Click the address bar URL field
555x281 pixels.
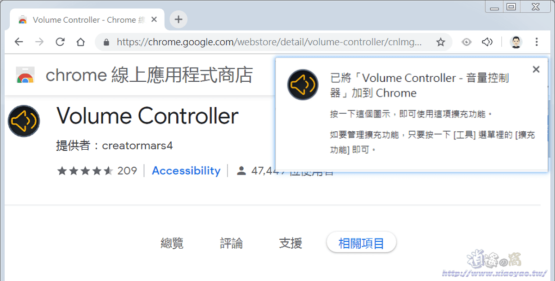(x=269, y=42)
